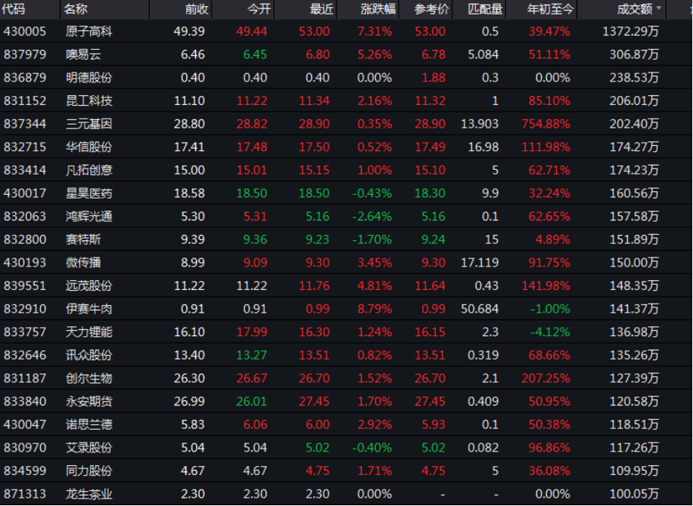Click stock code 430017
The image size is (693, 506).
[25, 193]
